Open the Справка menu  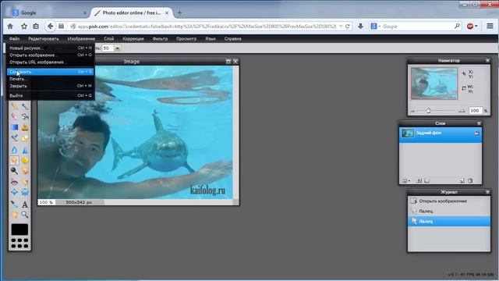click(x=232, y=38)
